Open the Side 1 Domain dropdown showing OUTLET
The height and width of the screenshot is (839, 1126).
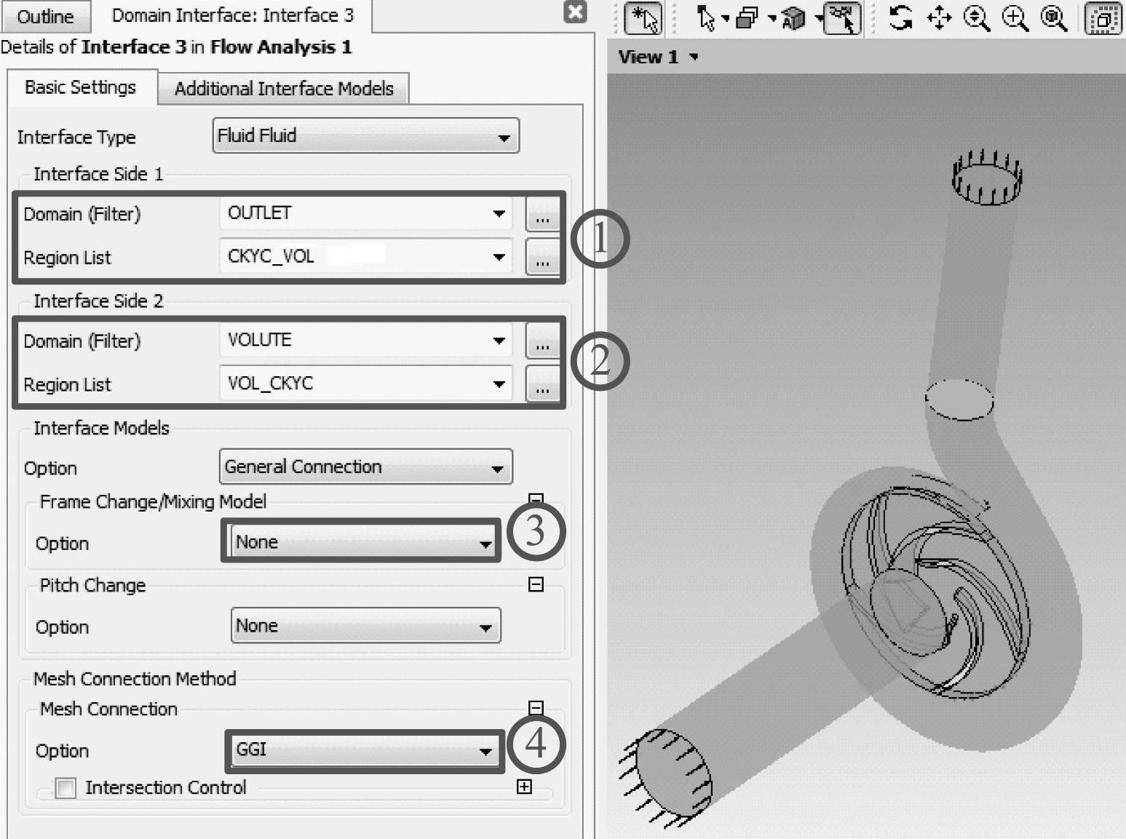pos(366,213)
